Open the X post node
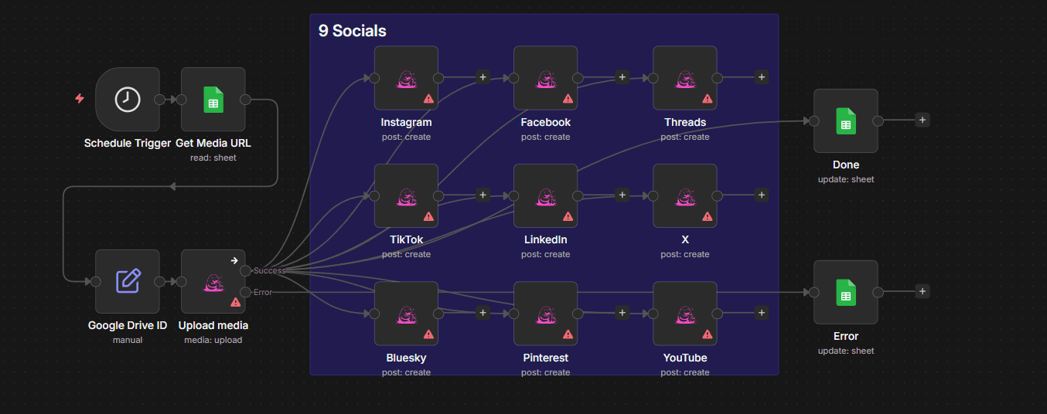Image resolution: width=1047 pixels, height=414 pixels. [685, 195]
